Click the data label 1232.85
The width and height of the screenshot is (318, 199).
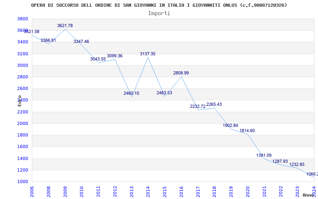click(297, 164)
